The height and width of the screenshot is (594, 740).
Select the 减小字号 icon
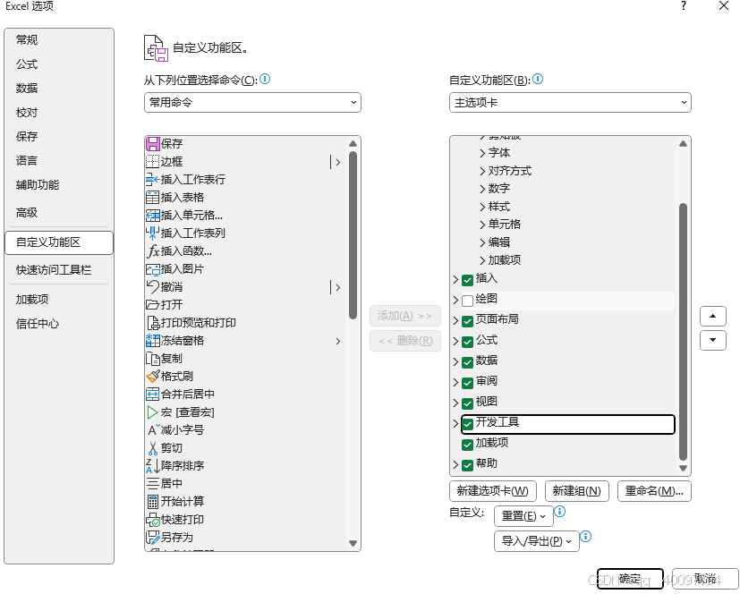pyautogui.click(x=152, y=429)
